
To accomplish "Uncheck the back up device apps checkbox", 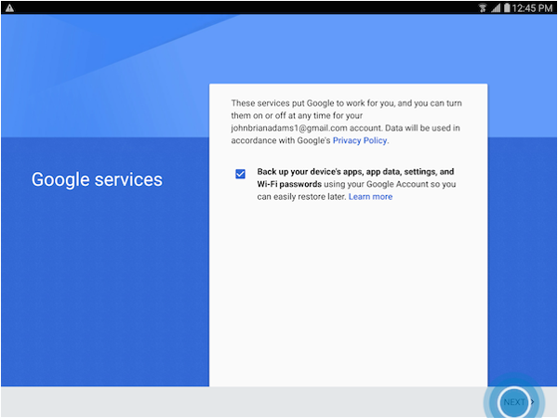I will [x=240, y=174].
